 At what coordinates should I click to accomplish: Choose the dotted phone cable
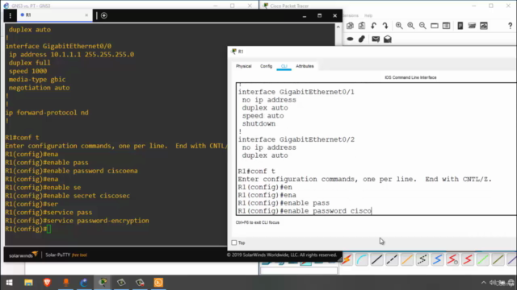[422, 259]
